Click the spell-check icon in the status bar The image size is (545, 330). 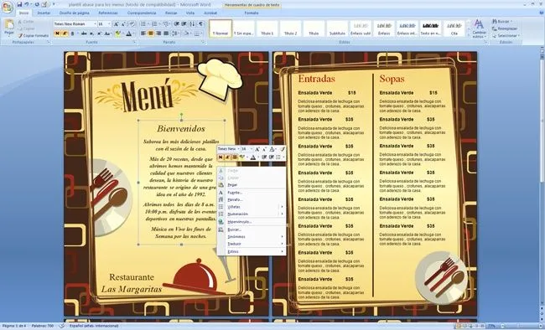tap(61, 326)
